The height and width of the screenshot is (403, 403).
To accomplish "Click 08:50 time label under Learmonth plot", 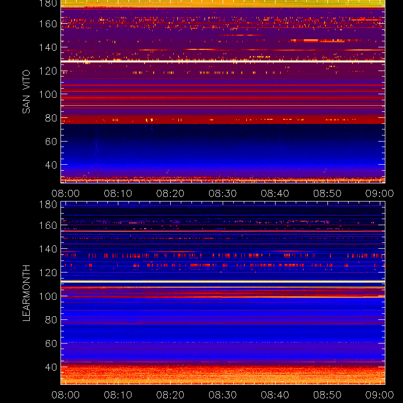I will tap(327, 395).
